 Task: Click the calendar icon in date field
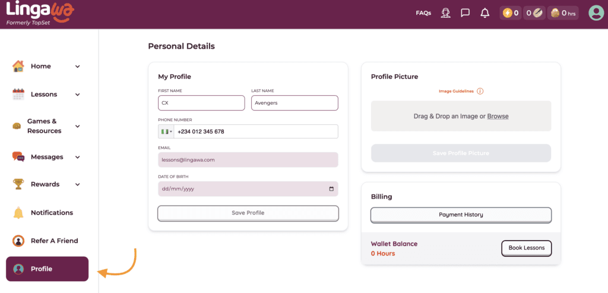coord(331,189)
